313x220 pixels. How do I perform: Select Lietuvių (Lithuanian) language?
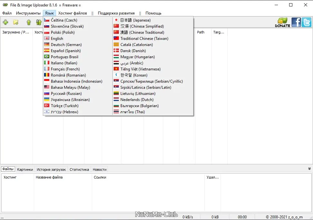pos(153,94)
